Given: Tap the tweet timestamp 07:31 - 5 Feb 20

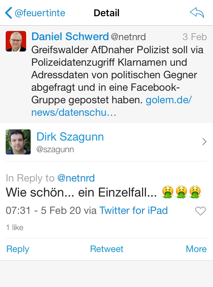Looking at the screenshot, I should coord(43,210).
